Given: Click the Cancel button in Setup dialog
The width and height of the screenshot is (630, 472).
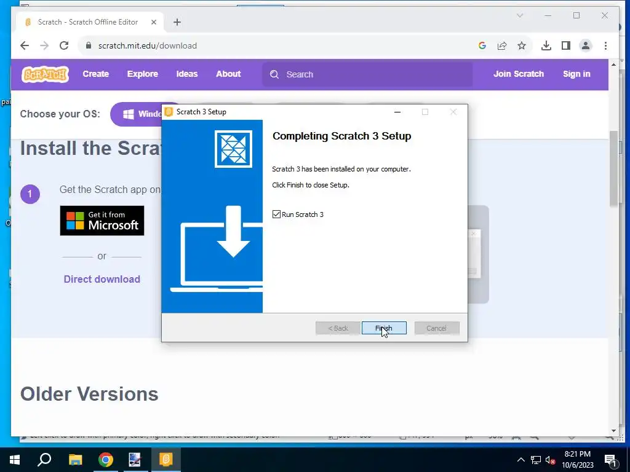Looking at the screenshot, I should [x=437, y=328].
